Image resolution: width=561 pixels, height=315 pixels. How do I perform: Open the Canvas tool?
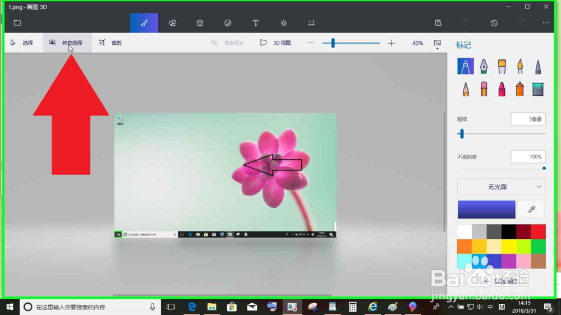click(x=311, y=23)
